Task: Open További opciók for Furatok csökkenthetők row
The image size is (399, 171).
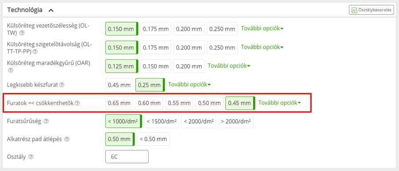Action: (280, 103)
